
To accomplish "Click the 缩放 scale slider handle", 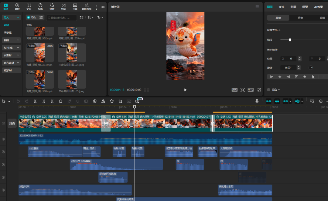I will click(290, 40).
